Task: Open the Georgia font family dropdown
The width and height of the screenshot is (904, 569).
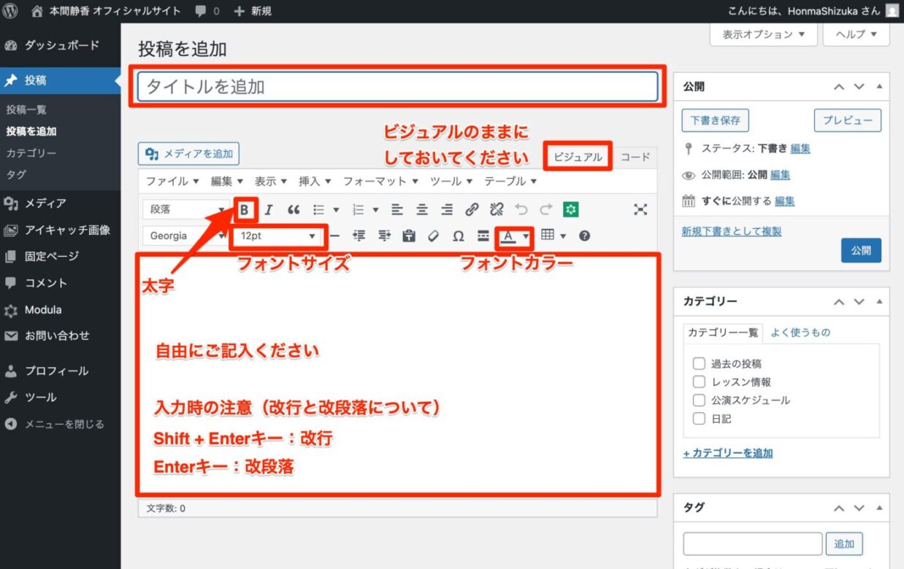Action: pyautogui.click(x=183, y=236)
